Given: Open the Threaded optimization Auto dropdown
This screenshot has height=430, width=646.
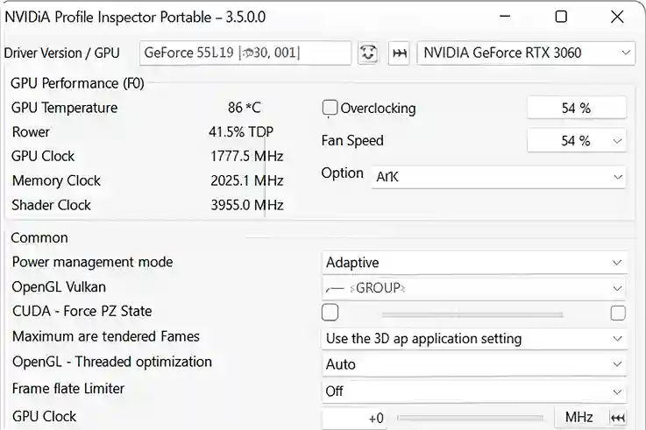Looking at the screenshot, I should [x=474, y=364].
